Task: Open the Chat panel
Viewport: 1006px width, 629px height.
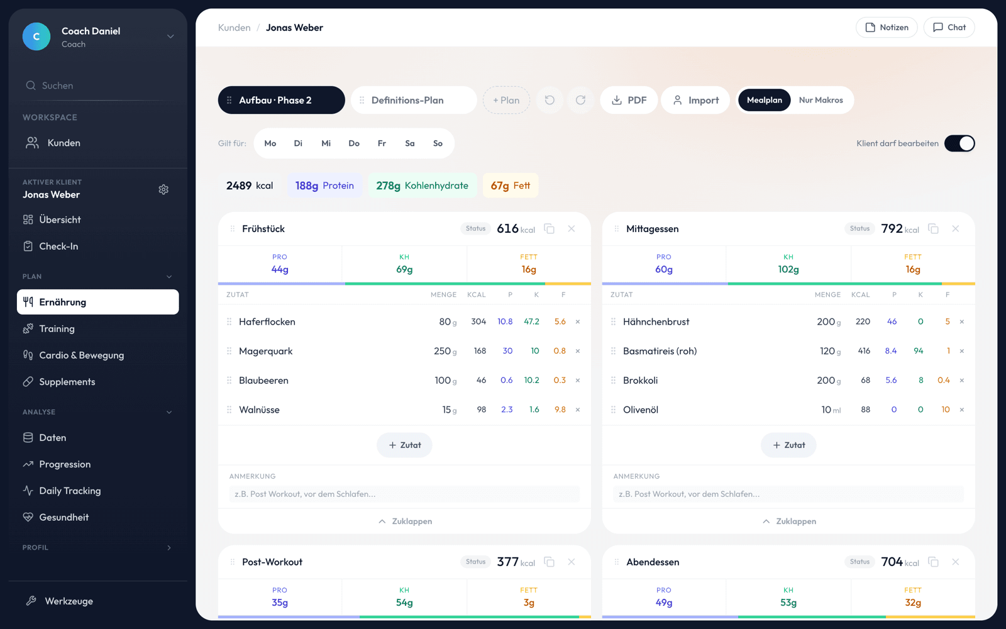Action: click(x=949, y=28)
